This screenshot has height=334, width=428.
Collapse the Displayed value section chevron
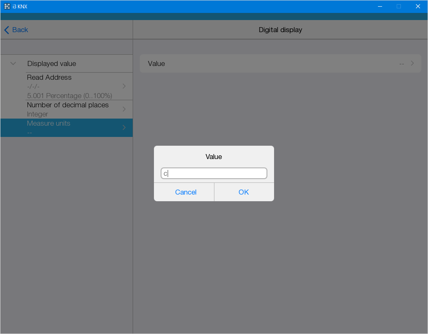click(x=13, y=63)
